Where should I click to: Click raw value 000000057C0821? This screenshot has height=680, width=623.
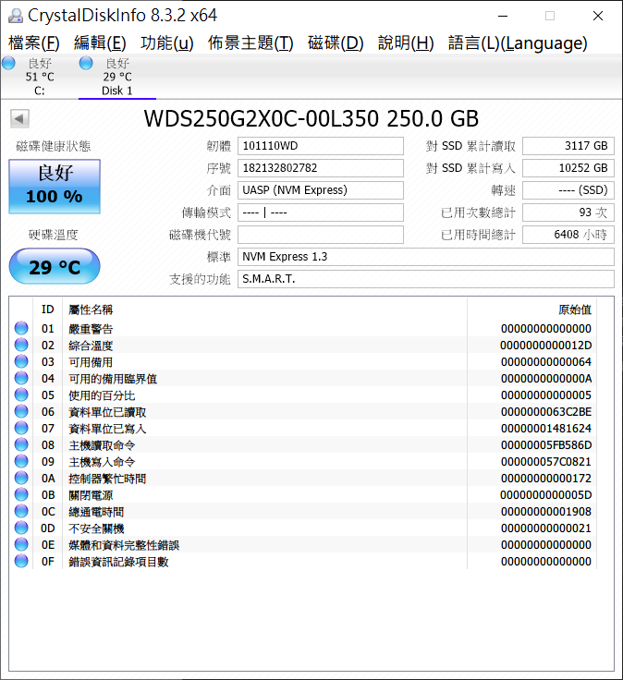coord(545,461)
